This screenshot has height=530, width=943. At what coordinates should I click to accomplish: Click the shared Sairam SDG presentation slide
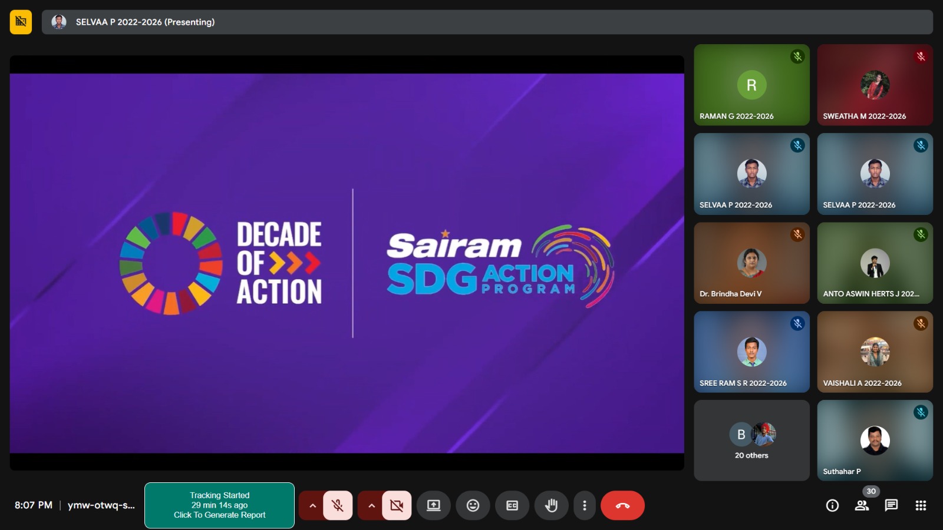click(x=347, y=263)
